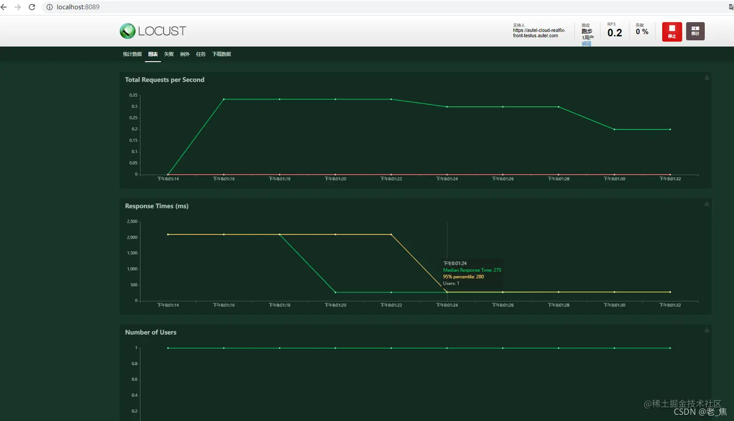The width and height of the screenshot is (734, 421).
Task: Download the Number of Users chart image
Action: 707,330
